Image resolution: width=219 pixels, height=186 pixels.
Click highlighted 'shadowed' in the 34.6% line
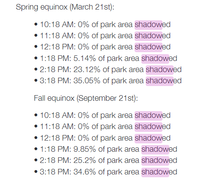click(x=159, y=172)
